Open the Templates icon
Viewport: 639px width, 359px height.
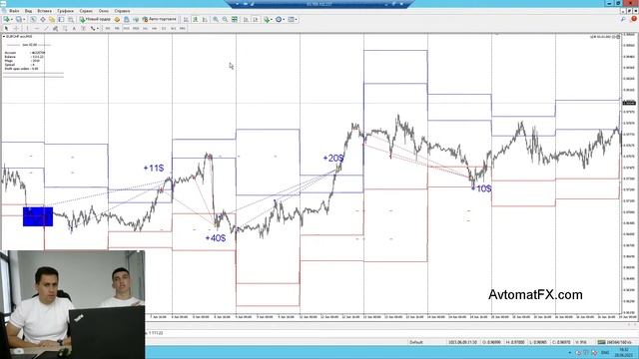(x=291, y=19)
